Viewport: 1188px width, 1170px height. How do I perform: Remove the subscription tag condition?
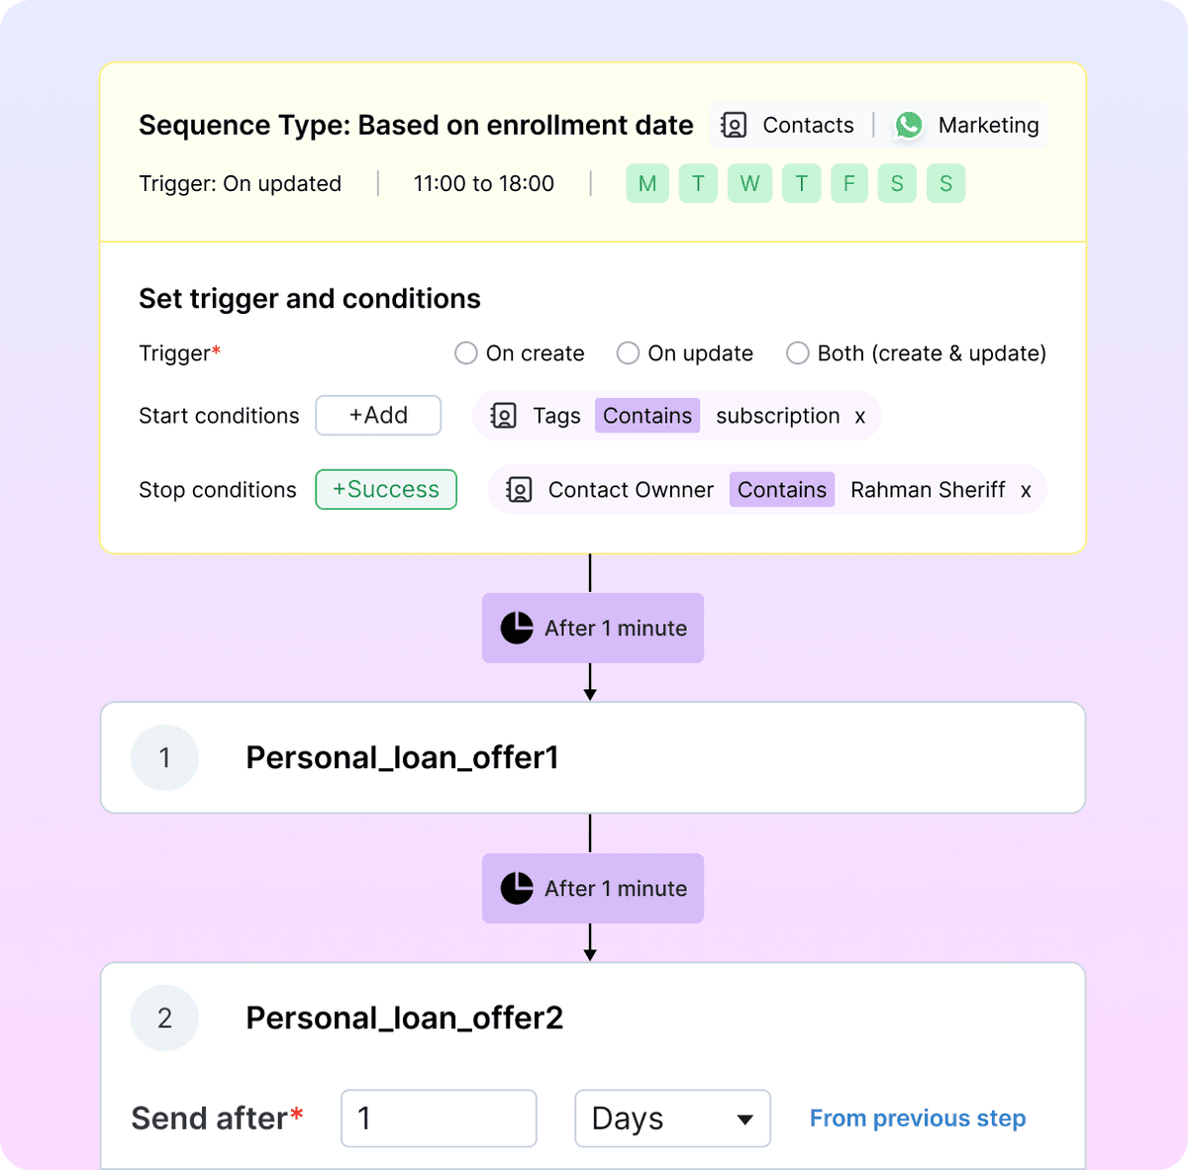pyautogui.click(x=860, y=417)
